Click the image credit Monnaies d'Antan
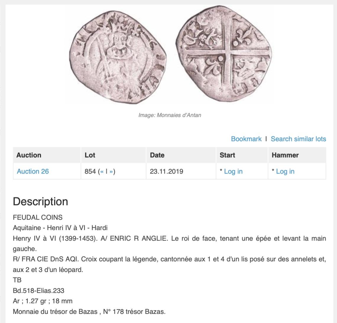 (x=170, y=115)
